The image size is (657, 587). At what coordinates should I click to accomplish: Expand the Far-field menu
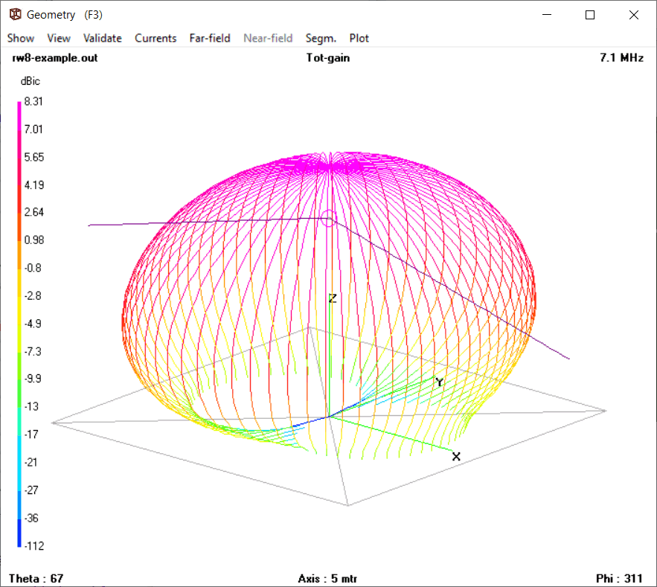click(x=210, y=38)
